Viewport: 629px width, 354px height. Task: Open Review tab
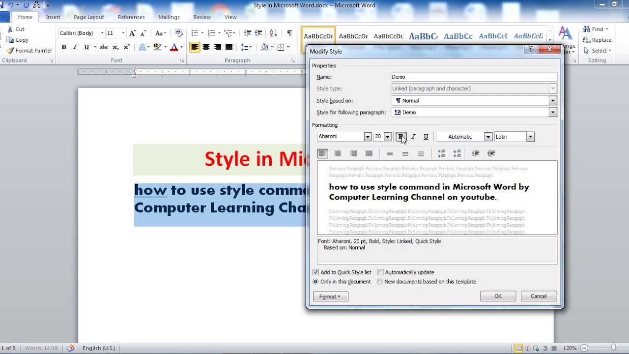click(x=202, y=17)
